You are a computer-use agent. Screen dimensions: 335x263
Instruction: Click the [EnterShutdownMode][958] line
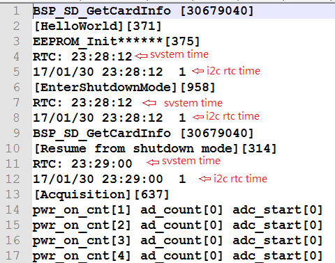(124, 88)
